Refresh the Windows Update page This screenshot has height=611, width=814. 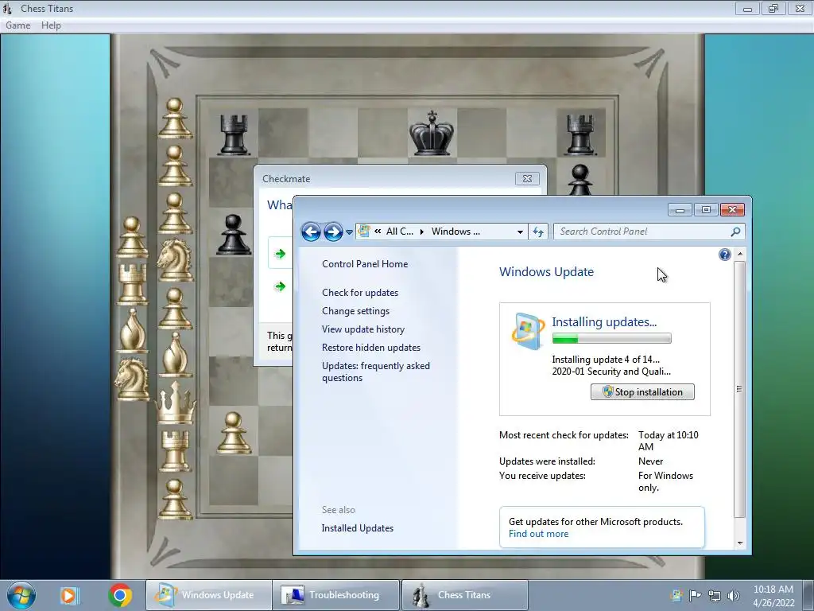click(538, 232)
